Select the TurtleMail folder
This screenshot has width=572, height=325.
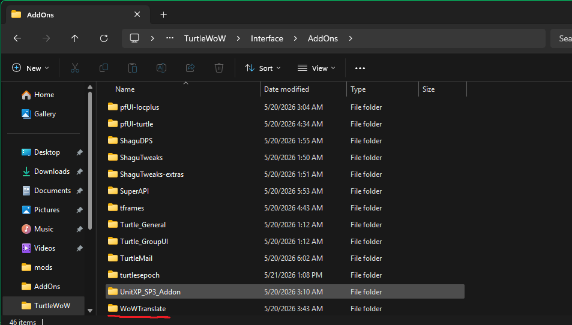pos(285,258)
